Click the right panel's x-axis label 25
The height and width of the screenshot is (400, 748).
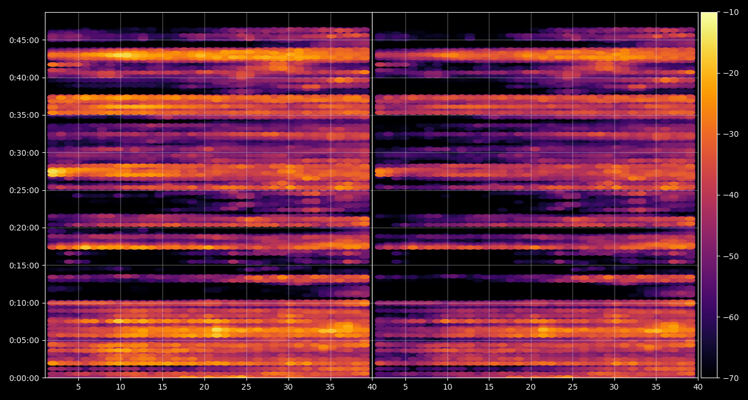pyautogui.click(x=572, y=387)
